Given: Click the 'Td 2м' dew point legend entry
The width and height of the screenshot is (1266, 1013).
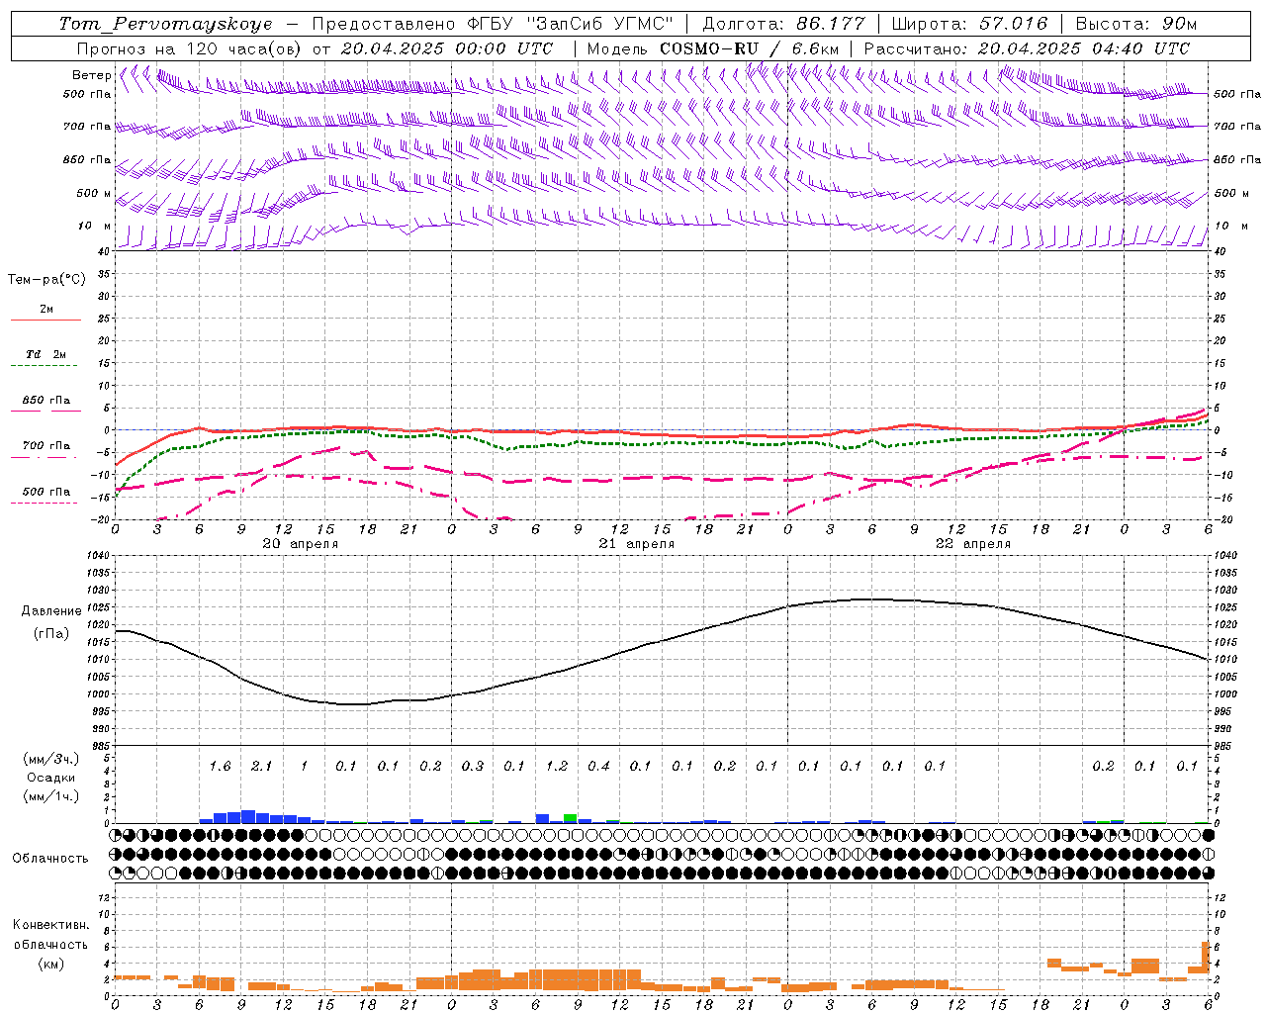Looking at the screenshot, I should point(46,354).
